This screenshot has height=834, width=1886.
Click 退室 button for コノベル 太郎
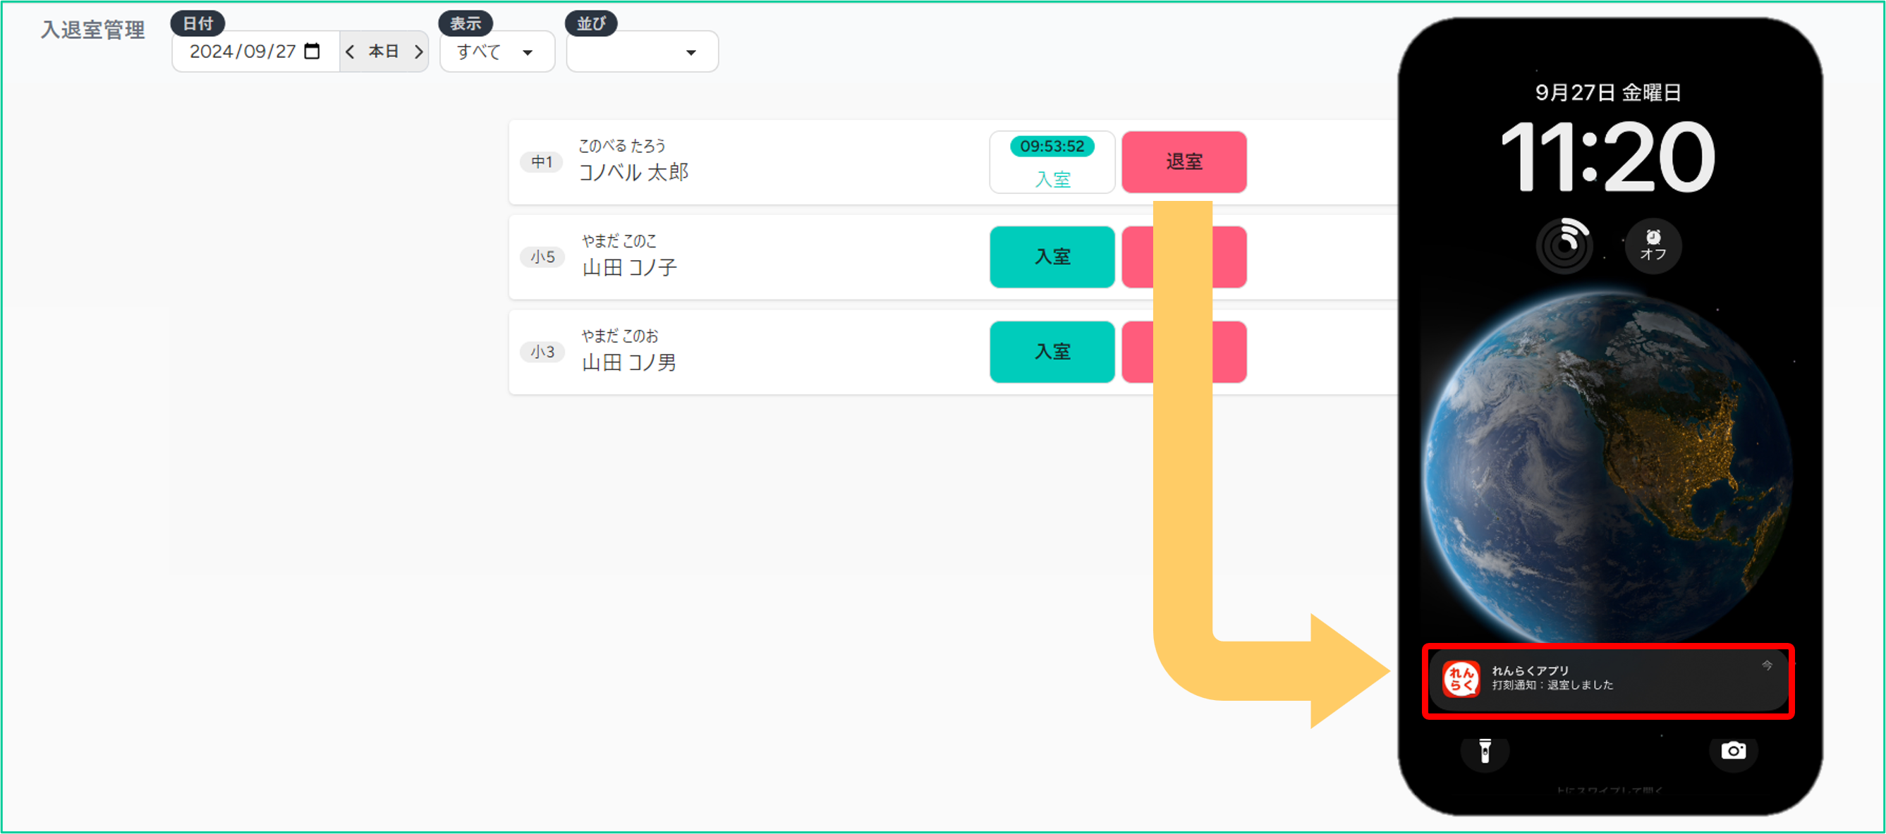point(1184,161)
